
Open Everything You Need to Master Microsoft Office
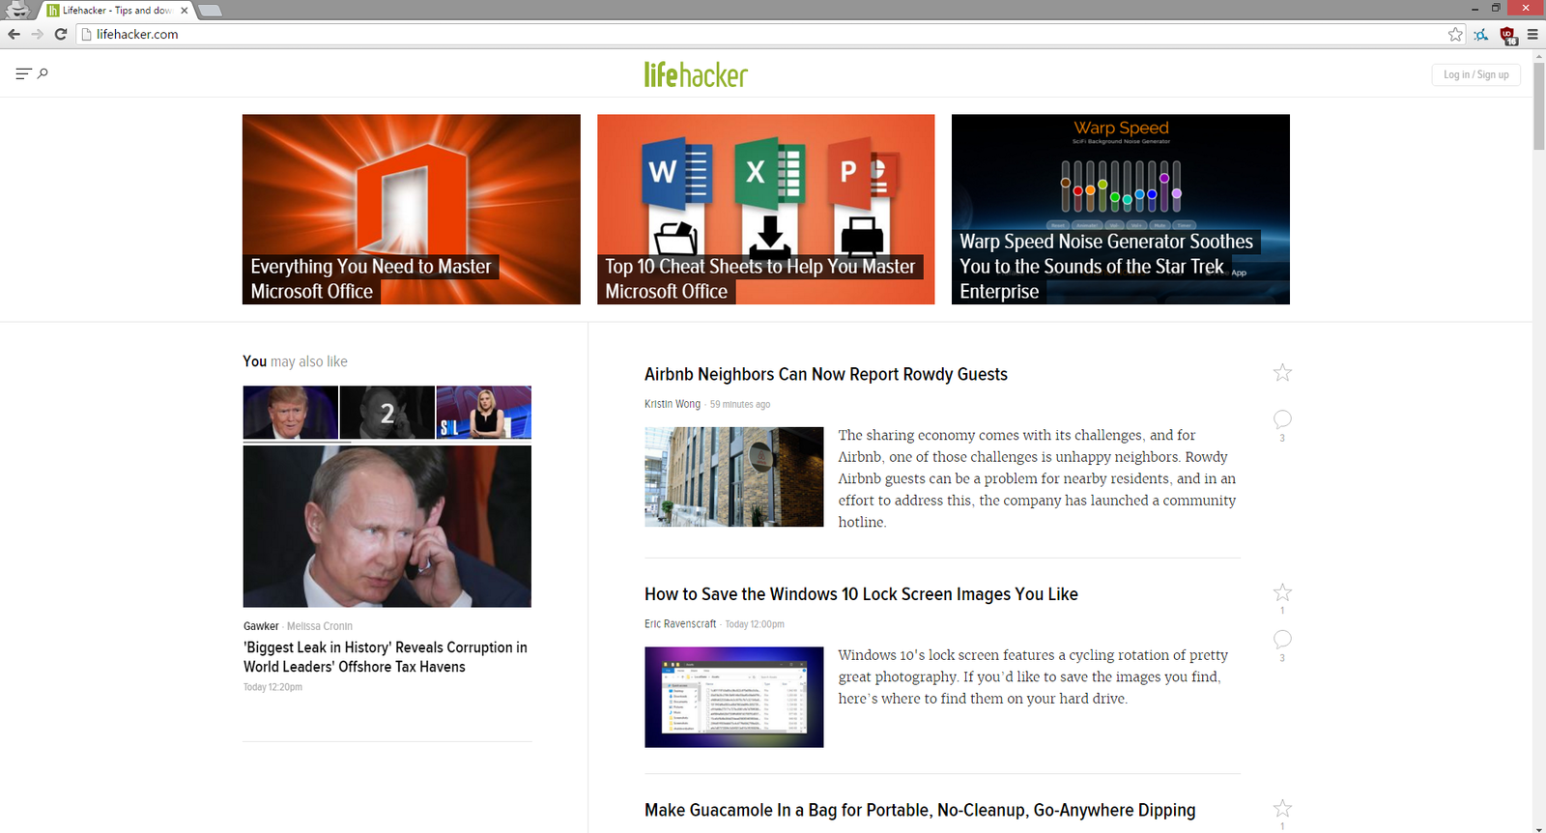[411, 209]
